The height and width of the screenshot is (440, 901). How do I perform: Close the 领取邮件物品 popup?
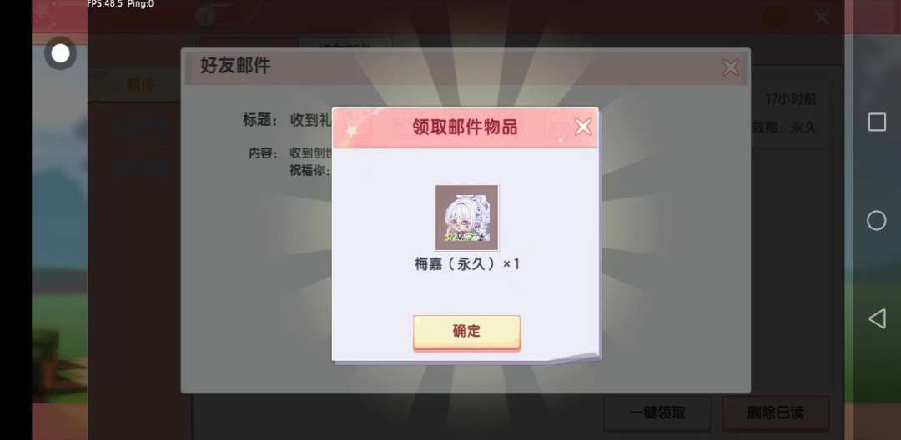583,127
